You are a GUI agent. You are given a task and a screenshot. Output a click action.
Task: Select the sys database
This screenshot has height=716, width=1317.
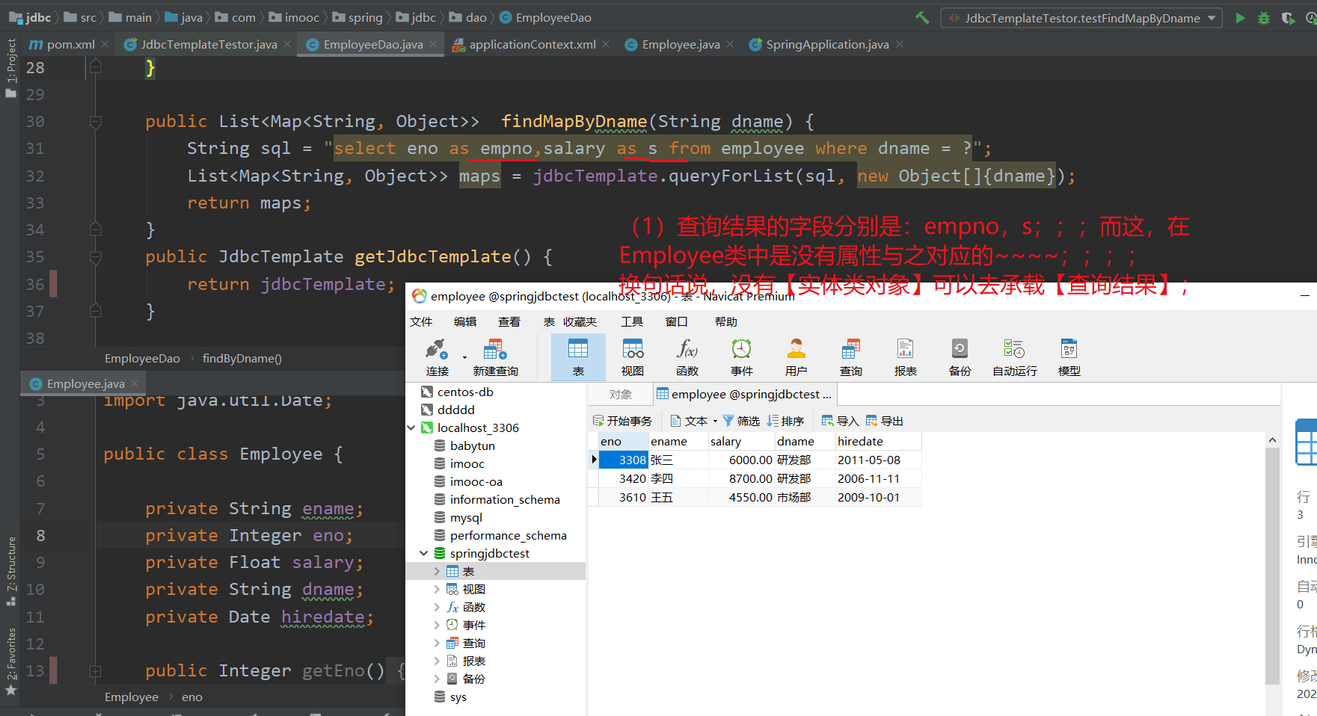click(x=458, y=697)
